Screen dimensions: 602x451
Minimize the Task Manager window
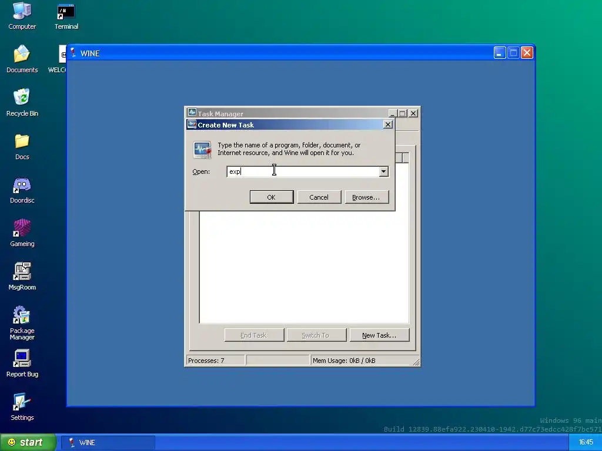392,113
